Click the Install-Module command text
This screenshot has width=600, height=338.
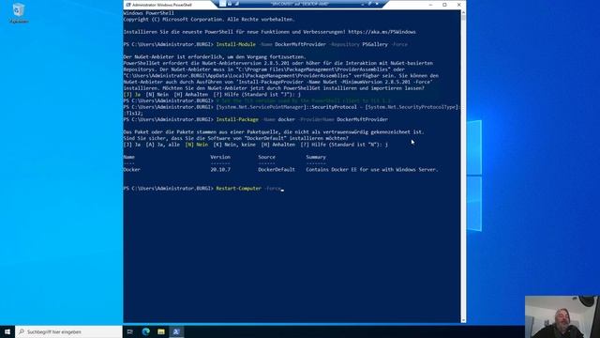(x=235, y=44)
